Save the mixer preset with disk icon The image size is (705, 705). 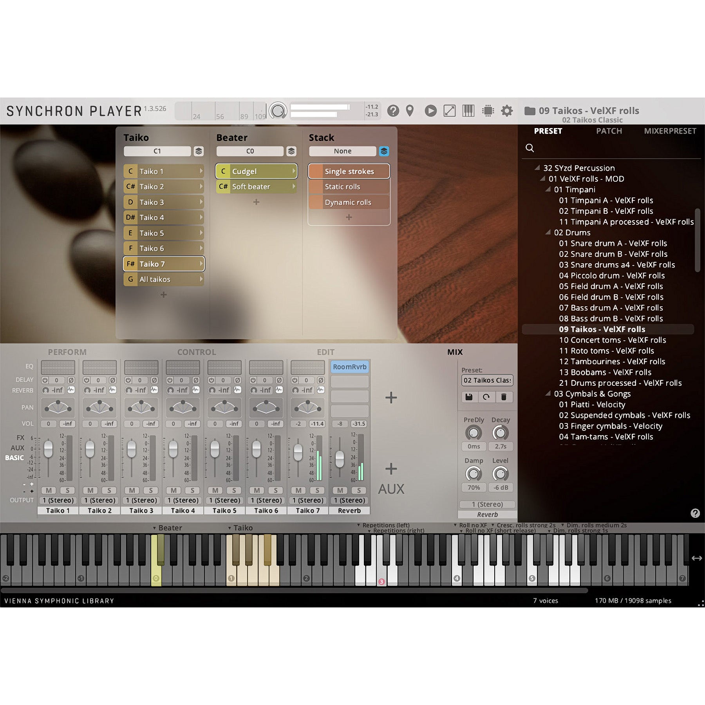click(x=468, y=397)
